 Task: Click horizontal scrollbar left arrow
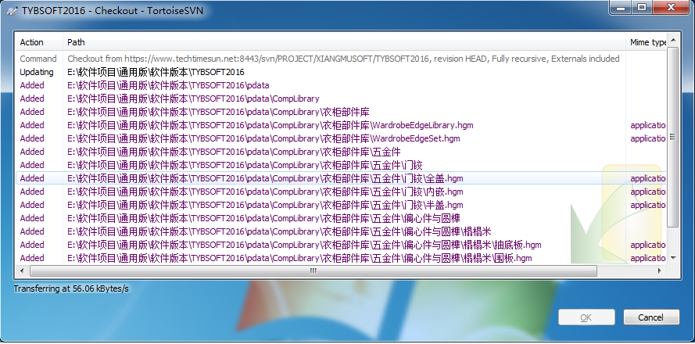[22, 271]
